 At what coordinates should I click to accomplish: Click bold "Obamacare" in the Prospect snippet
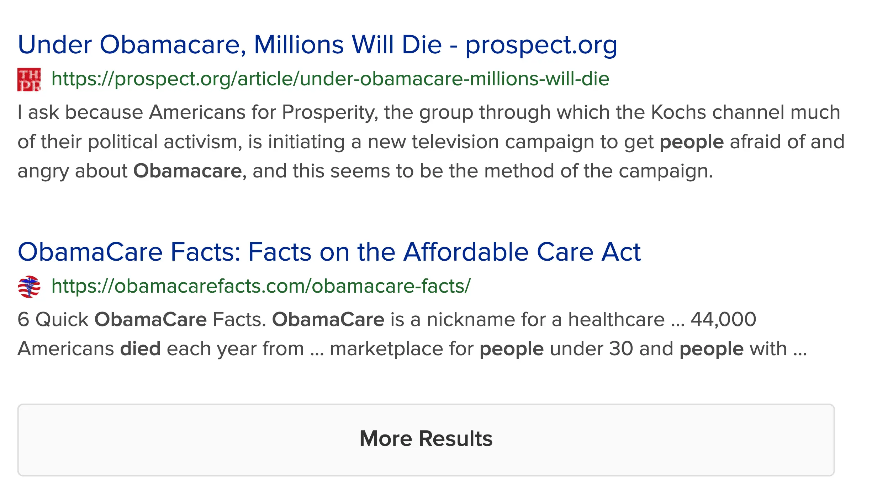coord(187,171)
